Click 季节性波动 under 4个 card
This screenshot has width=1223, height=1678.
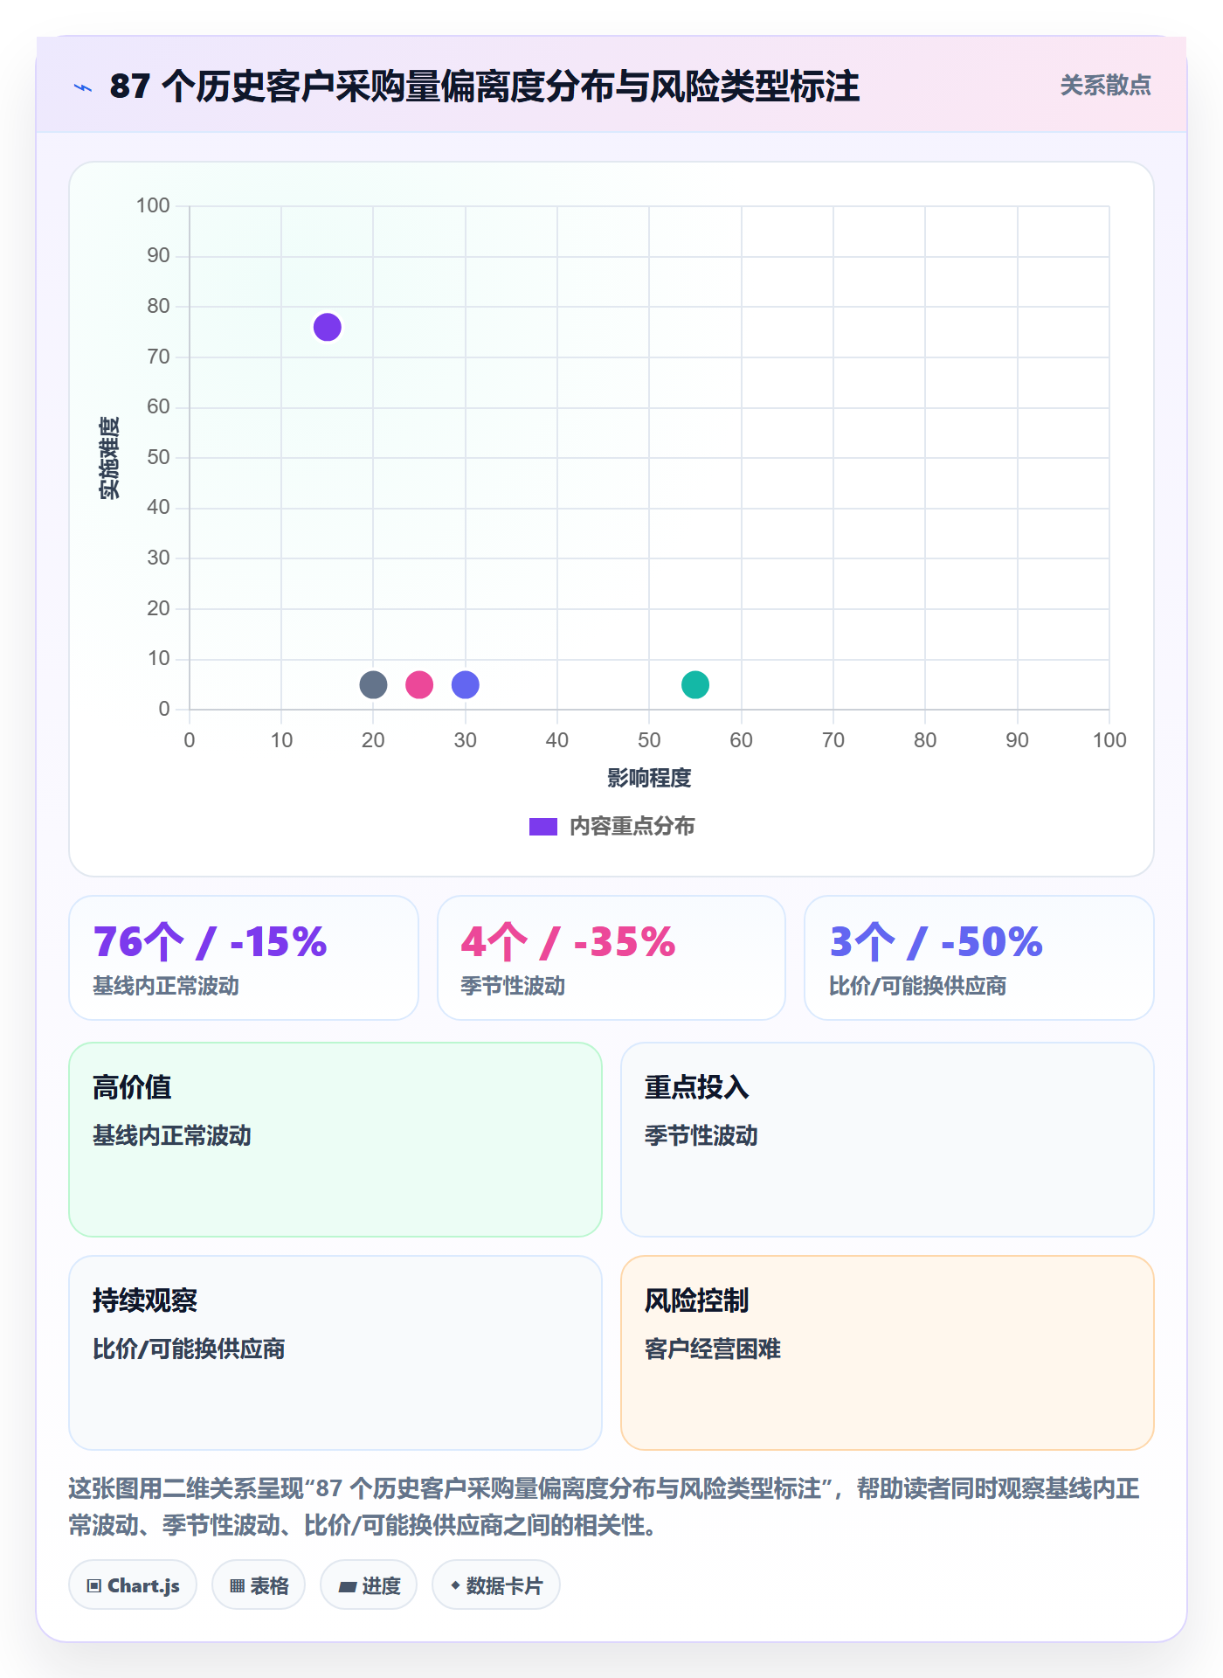point(513,987)
